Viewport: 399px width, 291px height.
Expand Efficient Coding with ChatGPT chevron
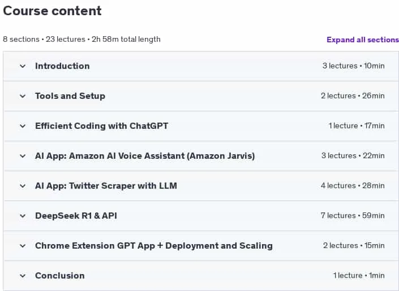[23, 127]
